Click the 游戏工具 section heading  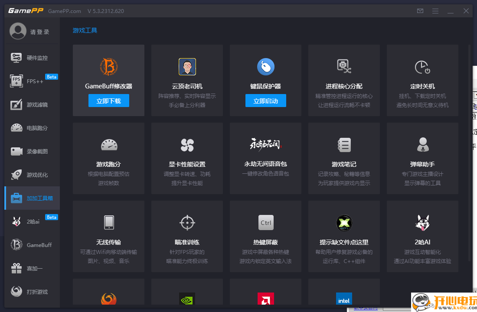pyautogui.click(x=85, y=30)
